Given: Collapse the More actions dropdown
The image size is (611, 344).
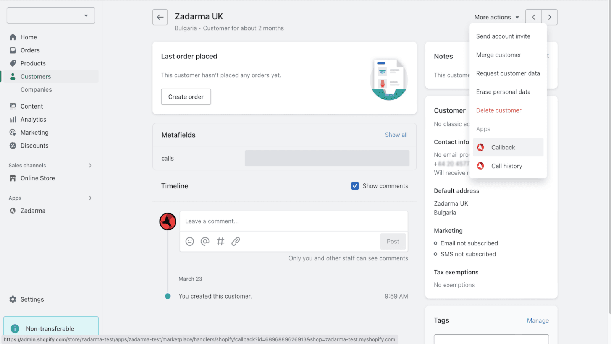Looking at the screenshot, I should [x=496, y=17].
